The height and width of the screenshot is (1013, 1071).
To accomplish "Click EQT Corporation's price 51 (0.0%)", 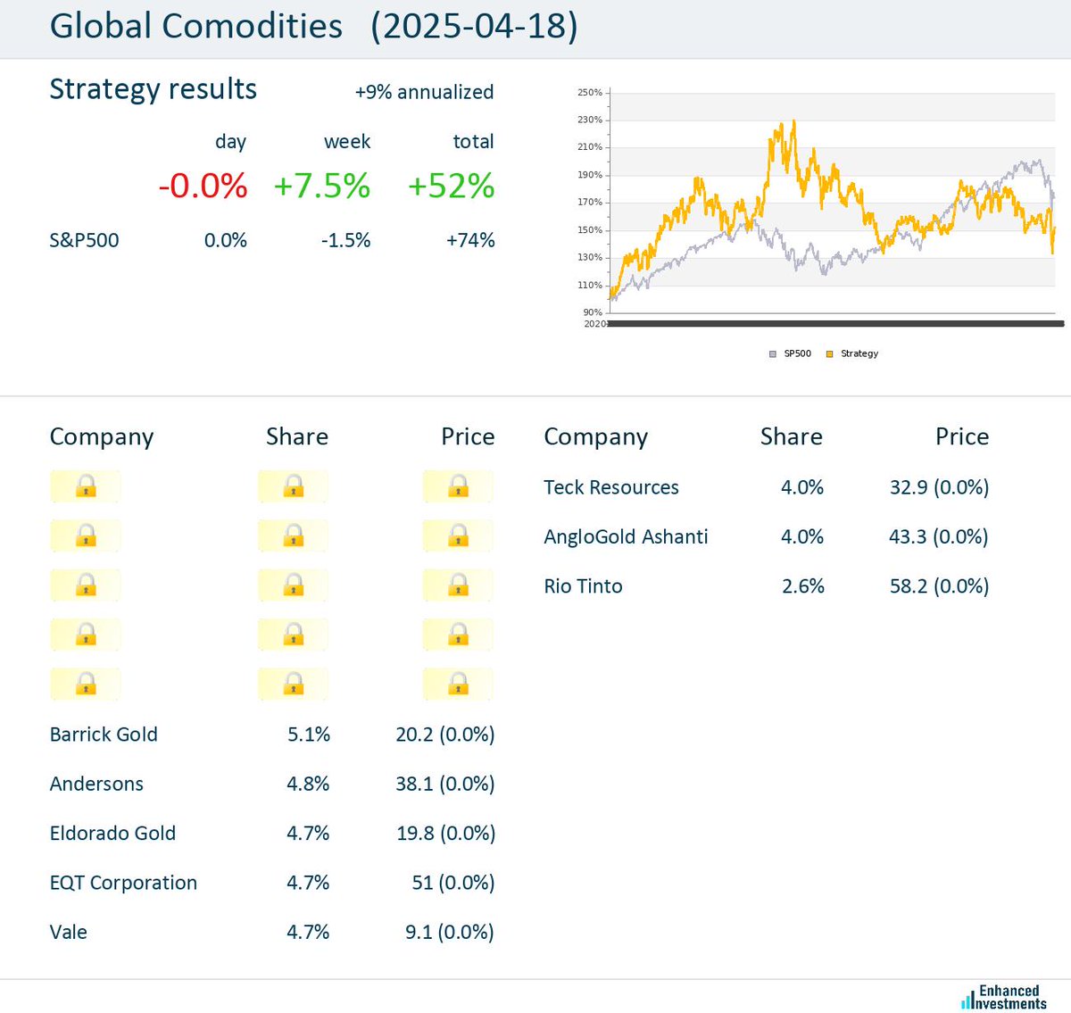I will point(453,883).
